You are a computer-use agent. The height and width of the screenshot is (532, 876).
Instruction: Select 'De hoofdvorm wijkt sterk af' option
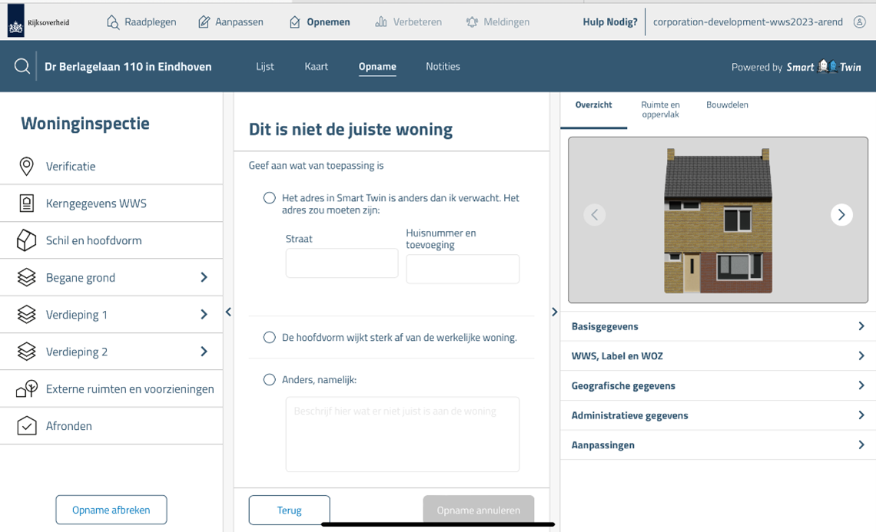269,337
